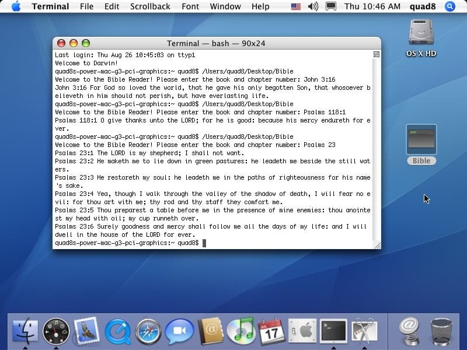Zoom Terminal with the green button
This screenshot has width=467, height=350.
86,43
